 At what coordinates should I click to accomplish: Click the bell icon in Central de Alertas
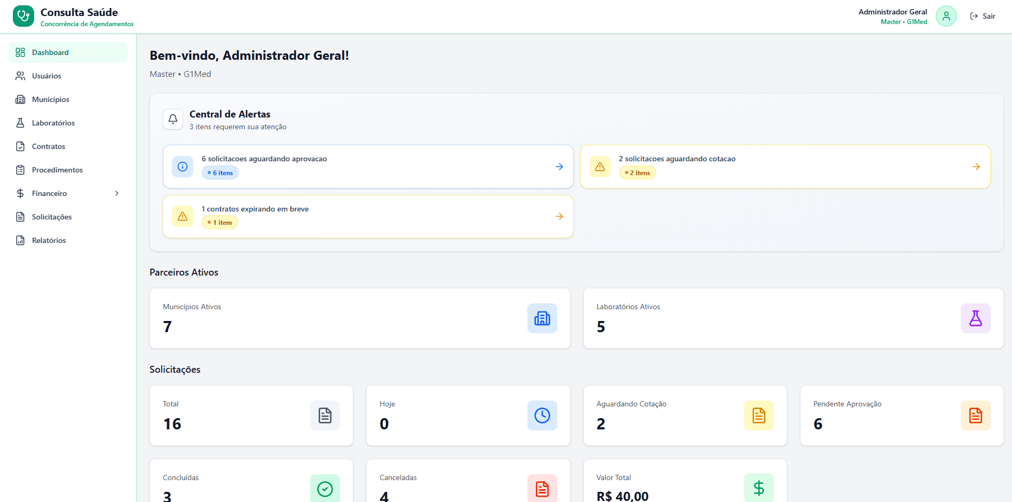(173, 119)
